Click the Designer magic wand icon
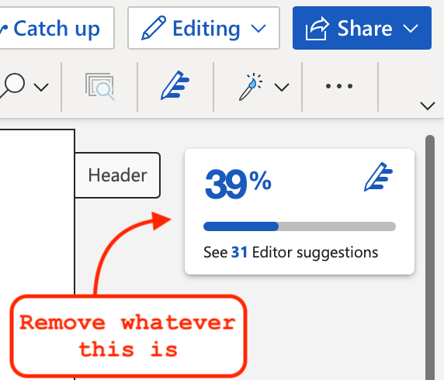444x380 pixels. click(x=251, y=87)
